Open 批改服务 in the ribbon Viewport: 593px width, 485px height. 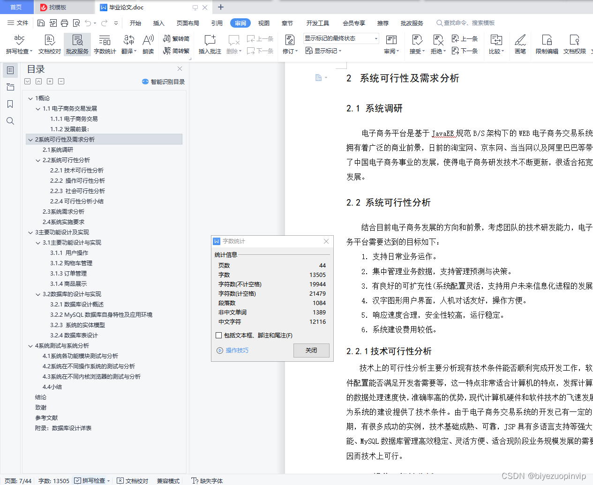pos(77,45)
